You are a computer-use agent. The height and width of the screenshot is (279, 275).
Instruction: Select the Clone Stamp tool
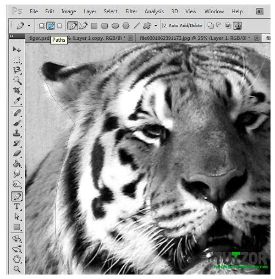(17, 133)
